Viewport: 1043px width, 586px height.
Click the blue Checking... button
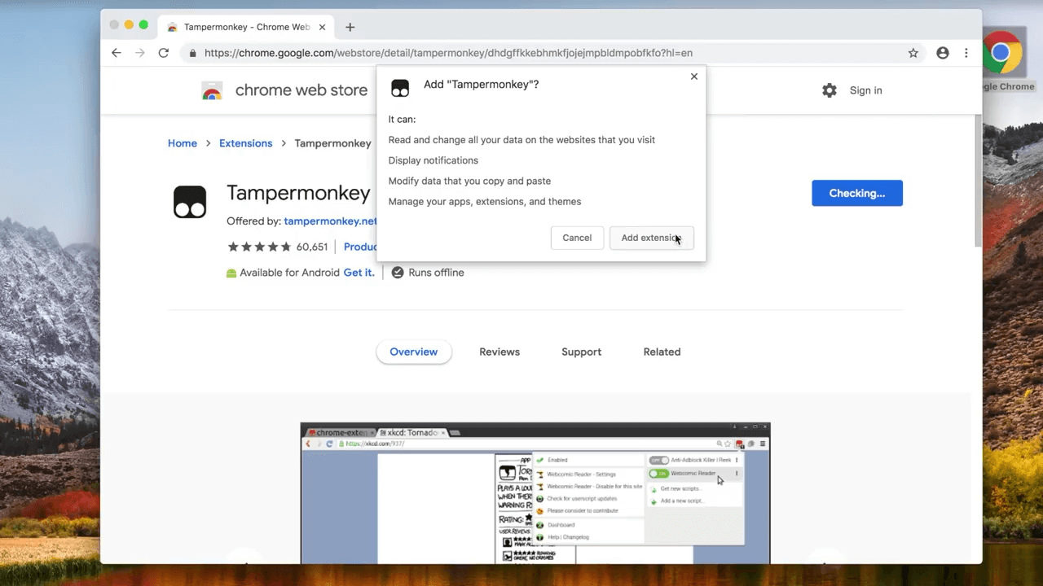(x=857, y=193)
